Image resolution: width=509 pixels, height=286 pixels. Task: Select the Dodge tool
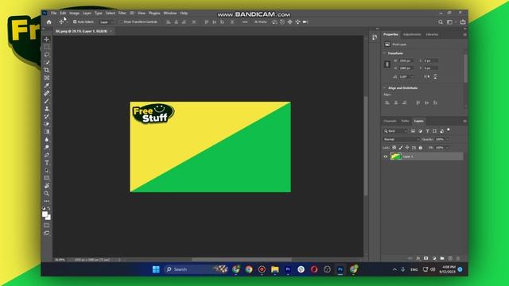(47, 147)
